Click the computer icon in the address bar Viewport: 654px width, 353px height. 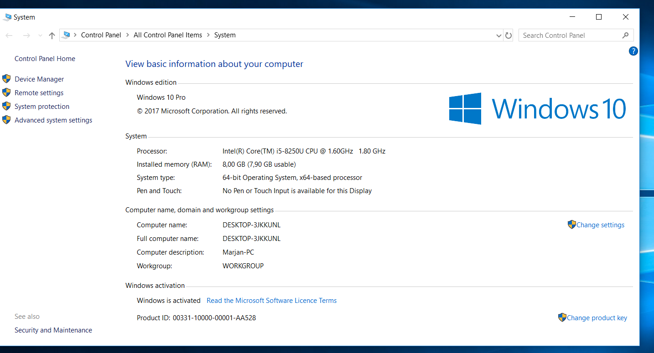coord(67,35)
